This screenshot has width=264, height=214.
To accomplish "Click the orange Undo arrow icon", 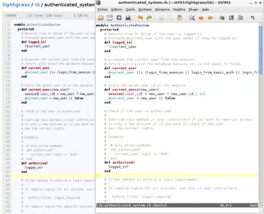I will pos(140,18).
